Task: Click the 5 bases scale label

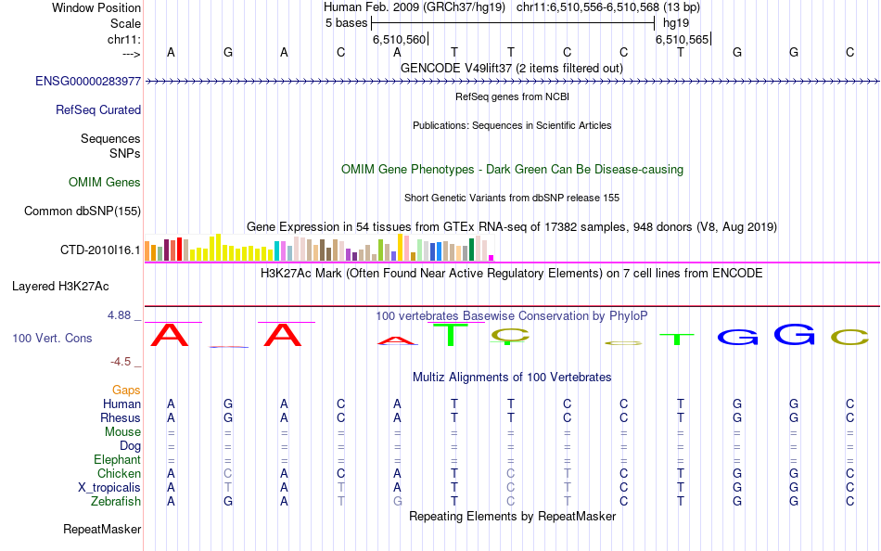Action: click(346, 23)
